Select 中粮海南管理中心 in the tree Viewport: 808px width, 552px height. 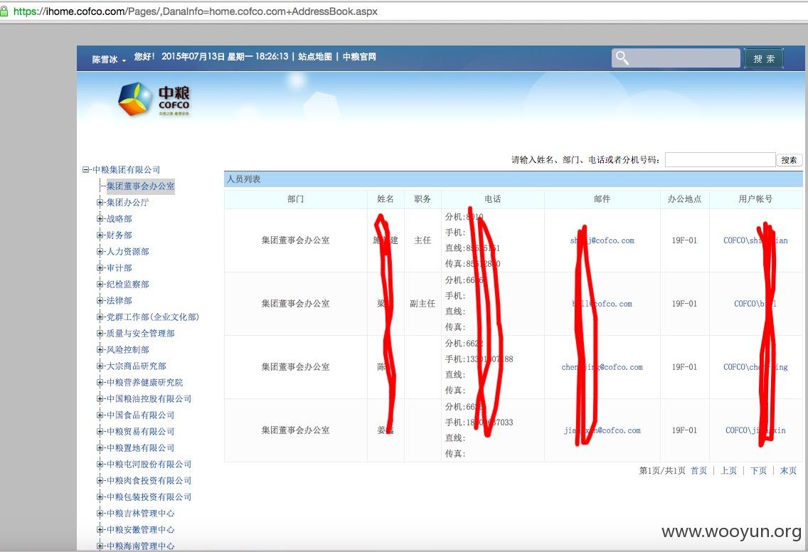pyautogui.click(x=140, y=546)
